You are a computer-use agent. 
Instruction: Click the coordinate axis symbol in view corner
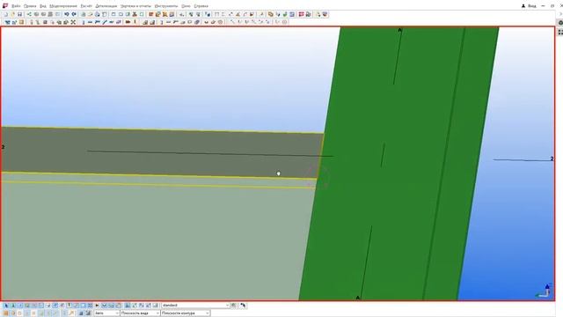(544, 291)
